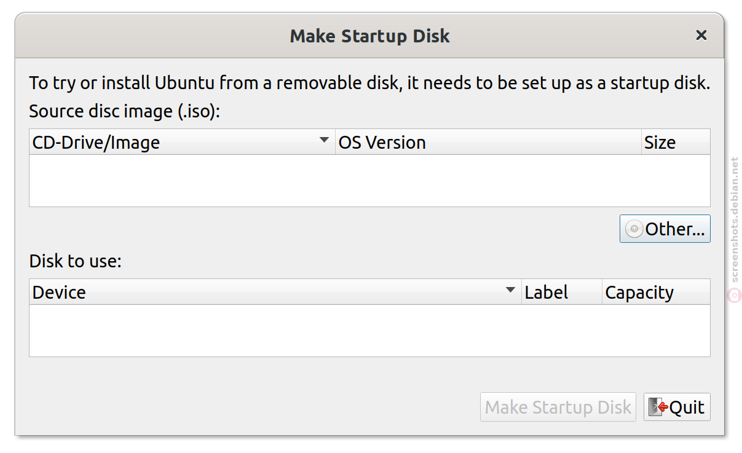Click the "Disk to use:" label

click(76, 261)
